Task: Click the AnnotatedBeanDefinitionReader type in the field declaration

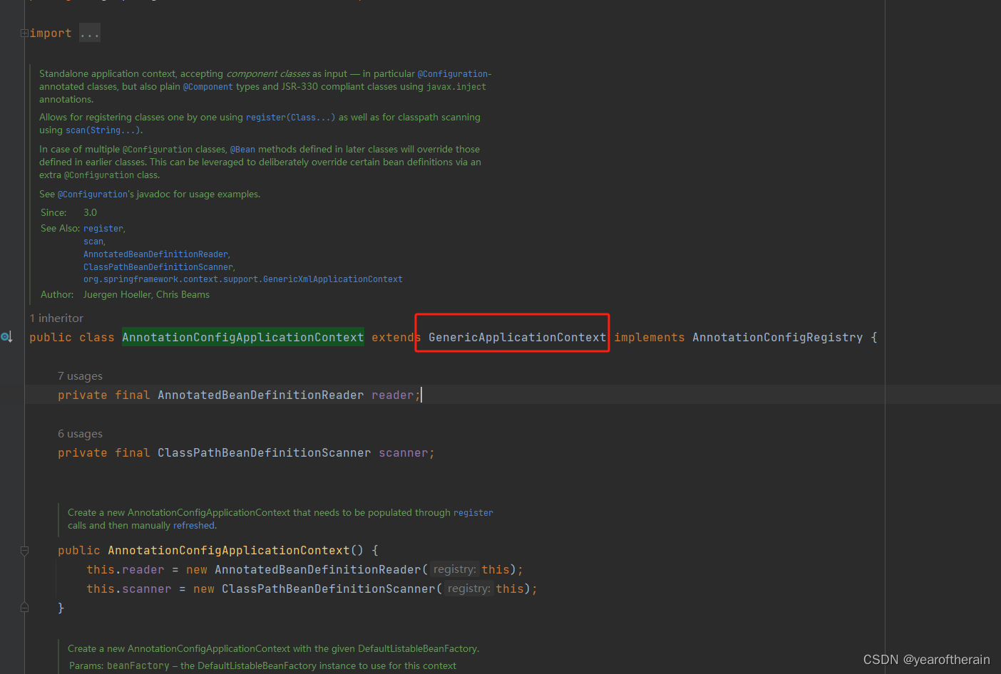Action: [x=261, y=395]
